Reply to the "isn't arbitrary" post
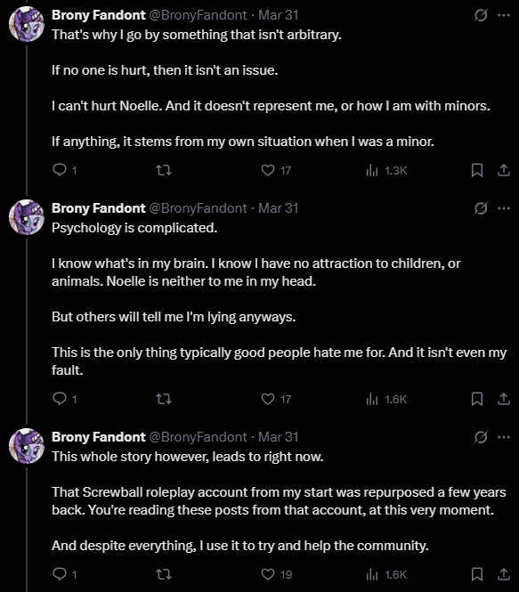Viewport: 519px width, 592px height. point(65,170)
